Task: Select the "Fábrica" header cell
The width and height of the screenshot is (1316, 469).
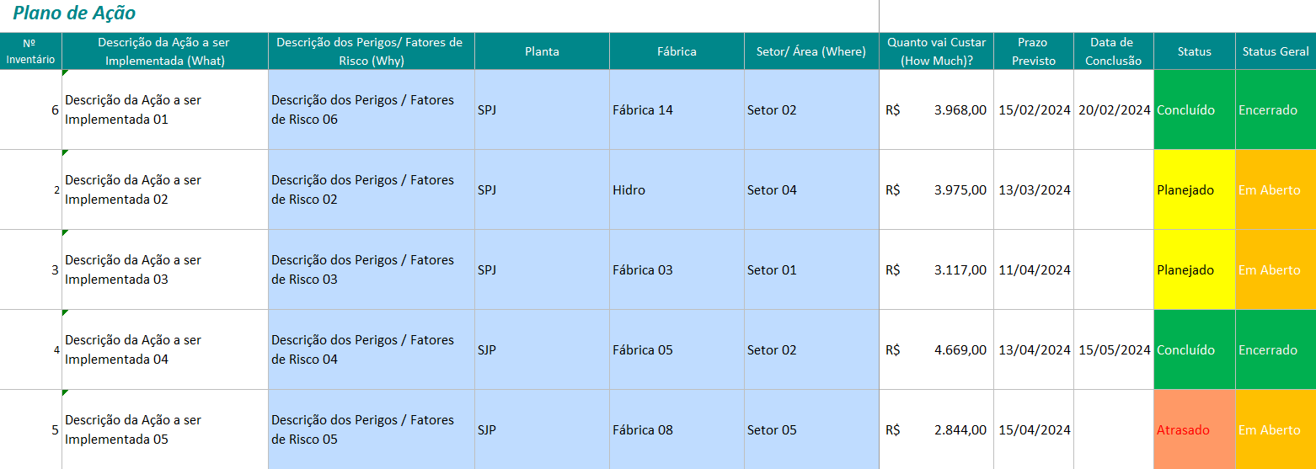Action: click(x=677, y=51)
